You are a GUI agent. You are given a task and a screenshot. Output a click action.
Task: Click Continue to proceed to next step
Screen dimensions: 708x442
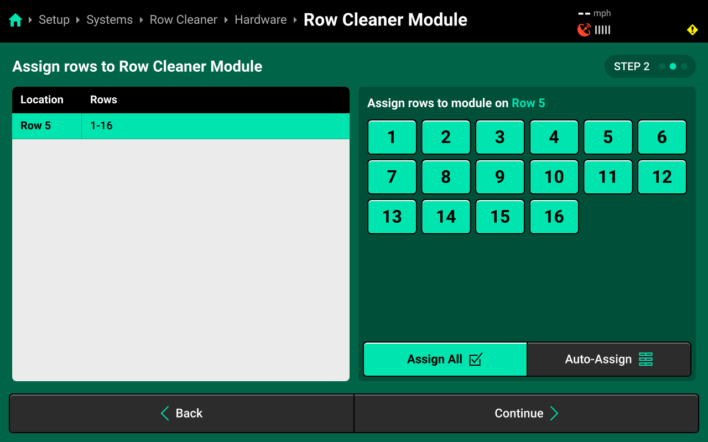pyautogui.click(x=527, y=413)
